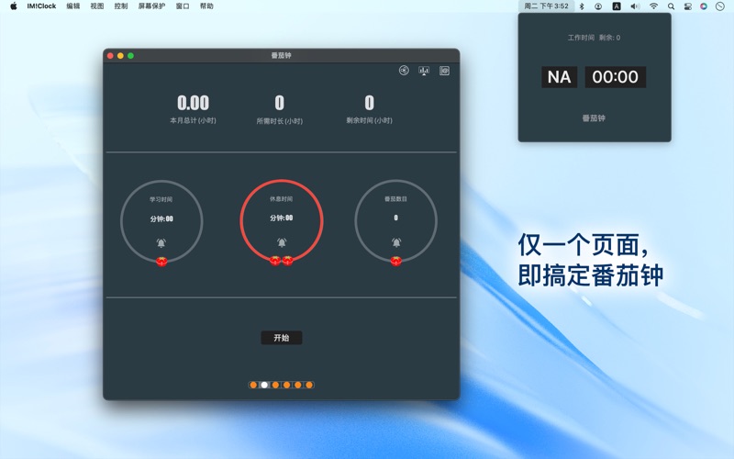Select the fifth page dot

click(x=298, y=385)
